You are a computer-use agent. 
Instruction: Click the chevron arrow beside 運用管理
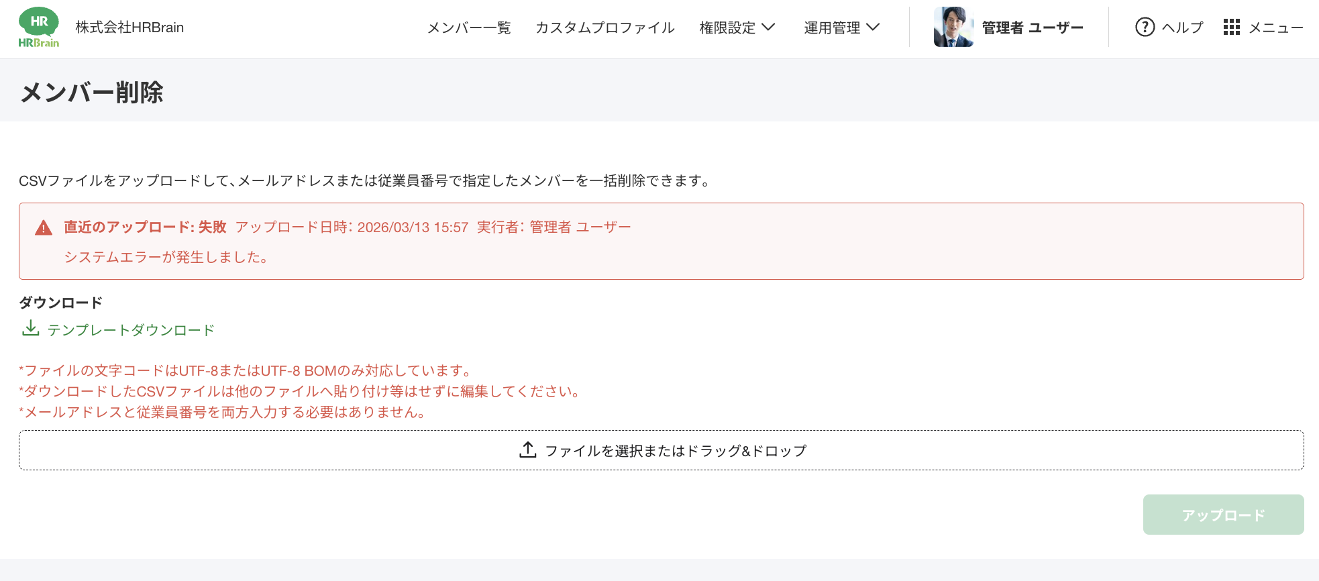click(x=873, y=28)
